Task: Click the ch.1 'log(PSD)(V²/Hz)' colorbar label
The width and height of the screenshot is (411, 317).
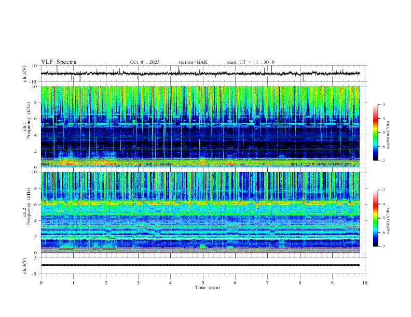Action: tap(389, 135)
